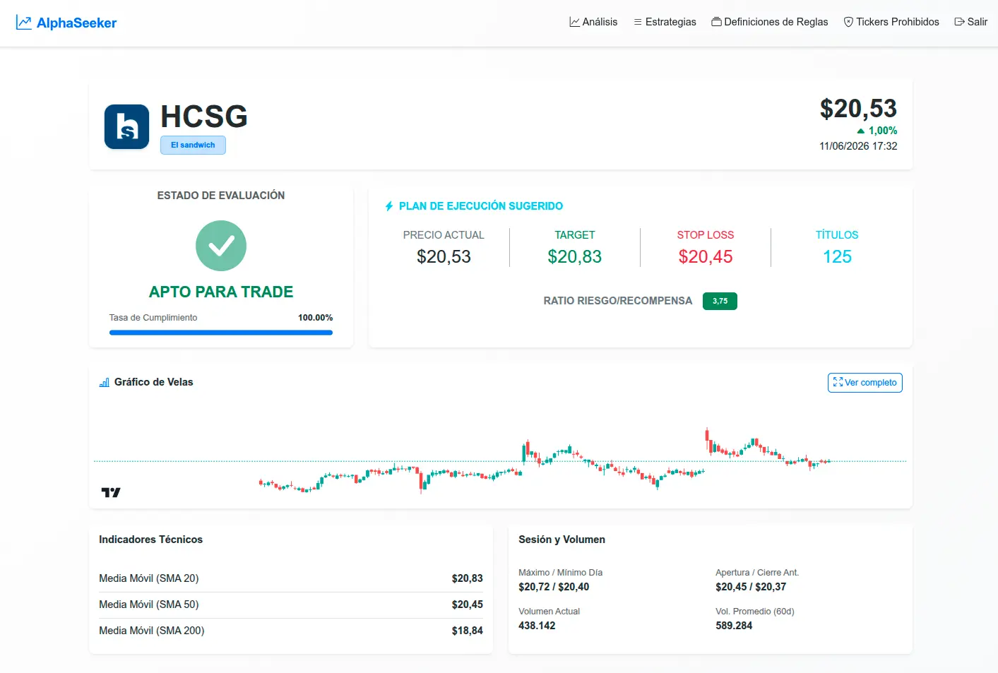998x673 pixels.
Task: Click the TÍTULOS value 125
Action: pos(837,257)
